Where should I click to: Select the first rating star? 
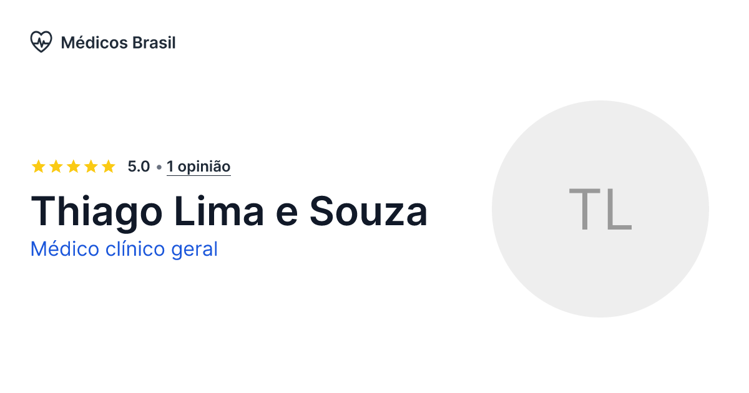pyautogui.click(x=39, y=166)
